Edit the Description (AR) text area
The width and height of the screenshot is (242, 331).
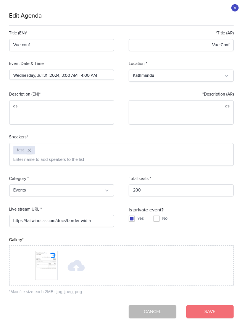(181, 112)
